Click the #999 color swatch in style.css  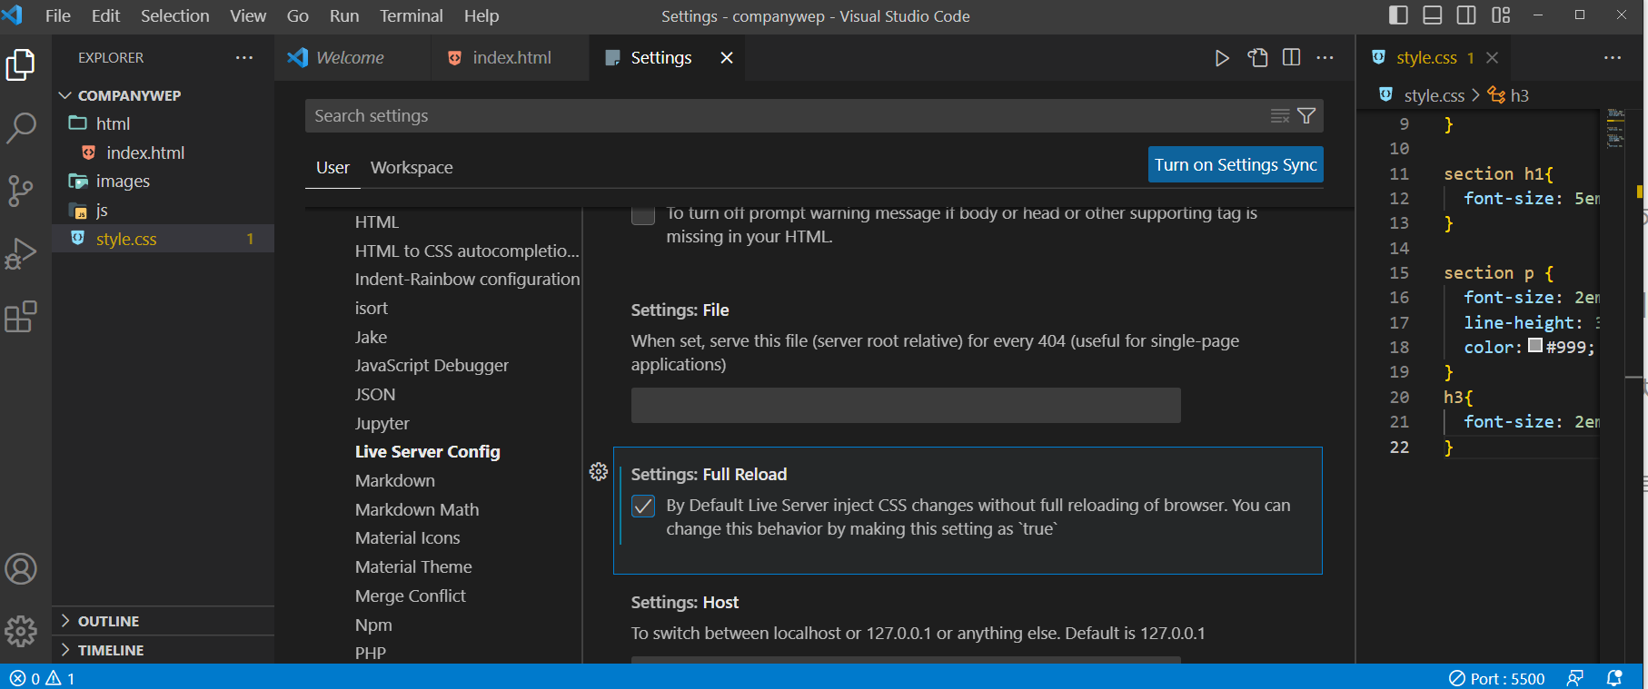1535,346
